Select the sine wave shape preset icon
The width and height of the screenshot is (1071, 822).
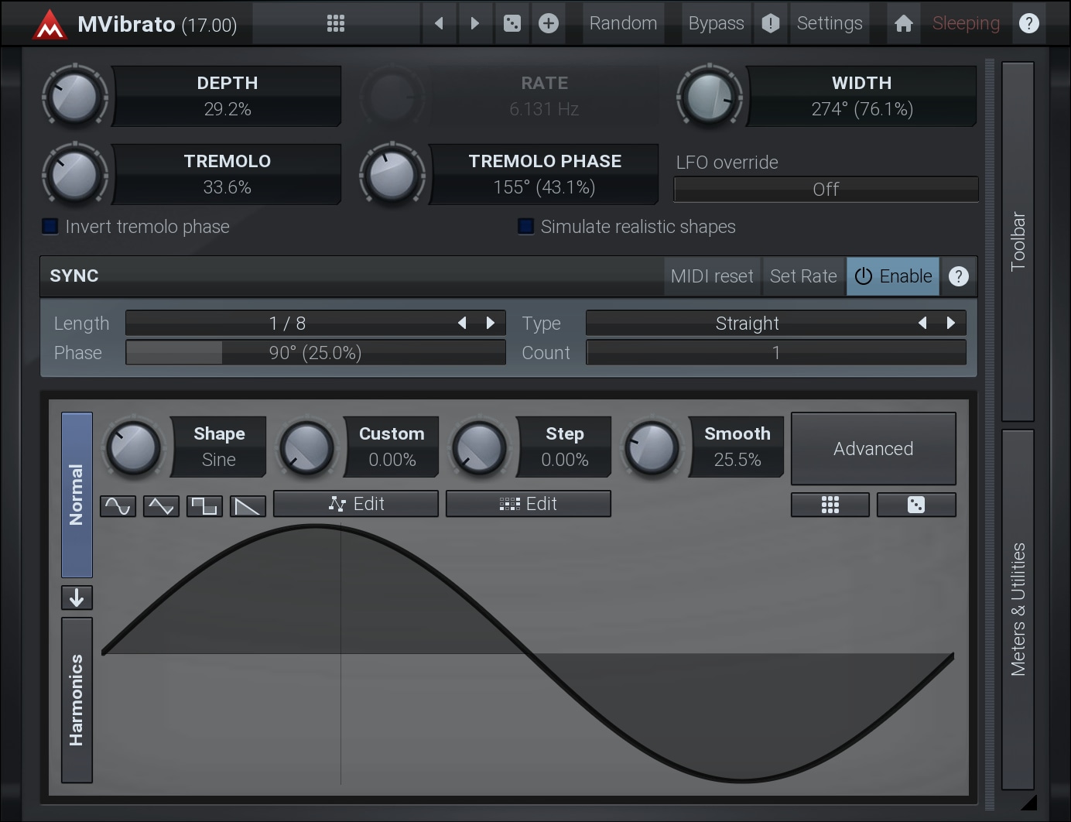[x=118, y=506]
